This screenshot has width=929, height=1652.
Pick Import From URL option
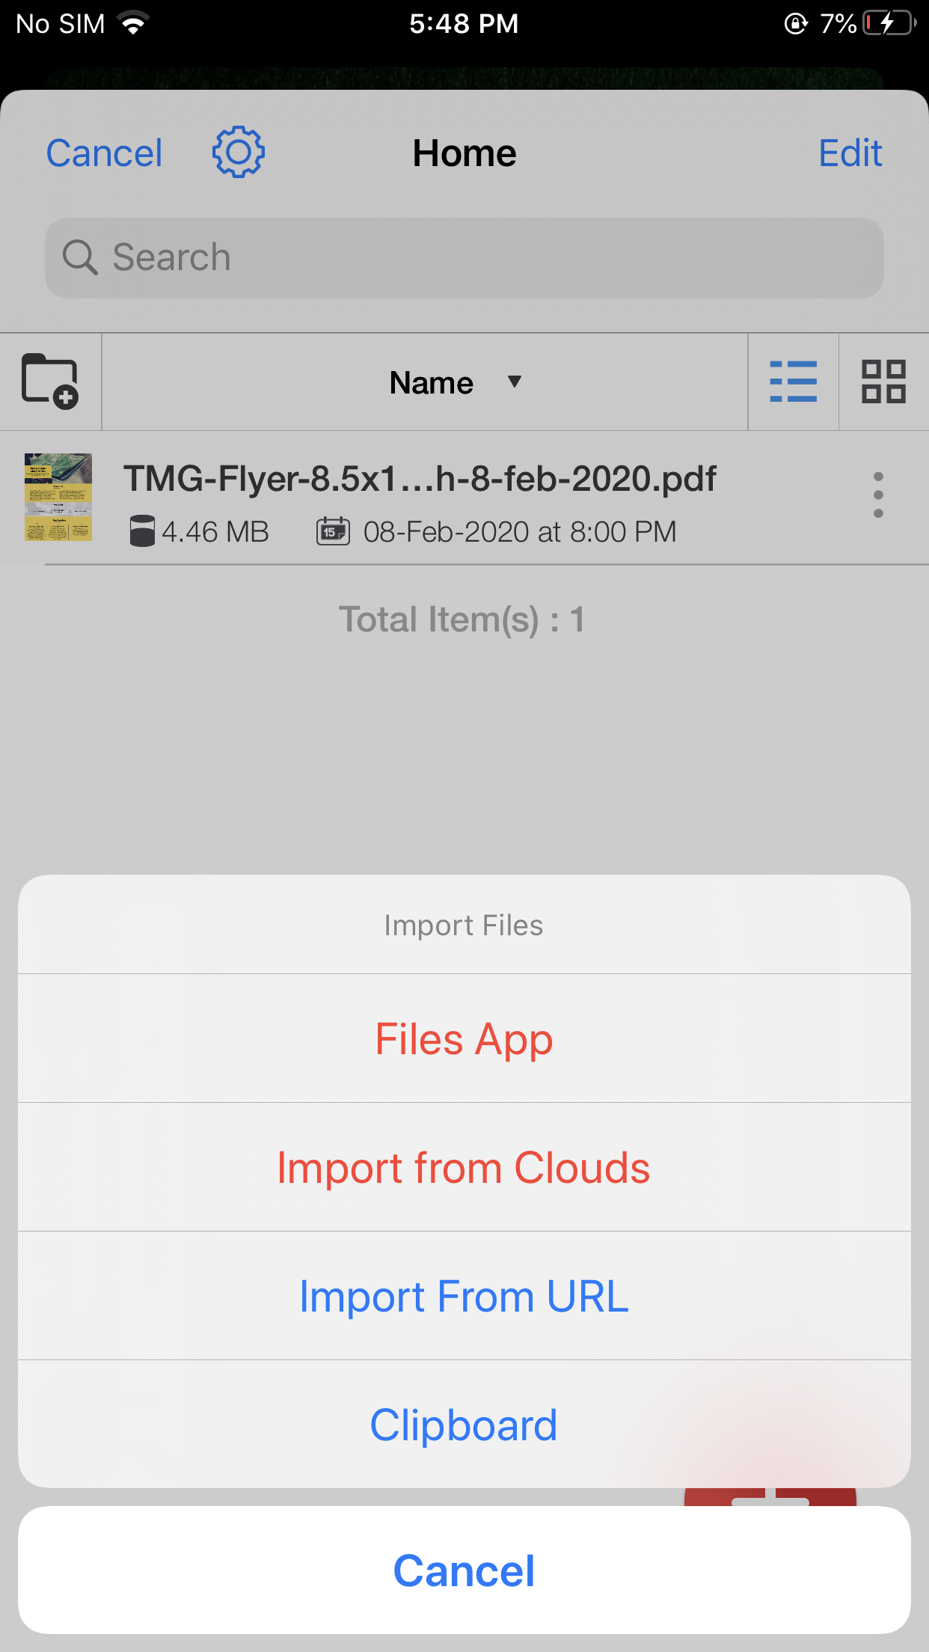click(x=464, y=1296)
